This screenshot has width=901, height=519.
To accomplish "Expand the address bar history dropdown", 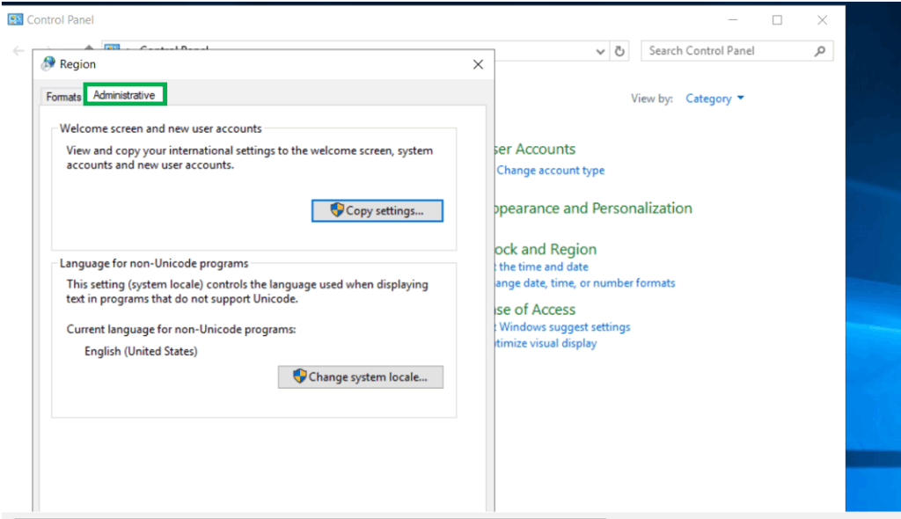I will 601,51.
